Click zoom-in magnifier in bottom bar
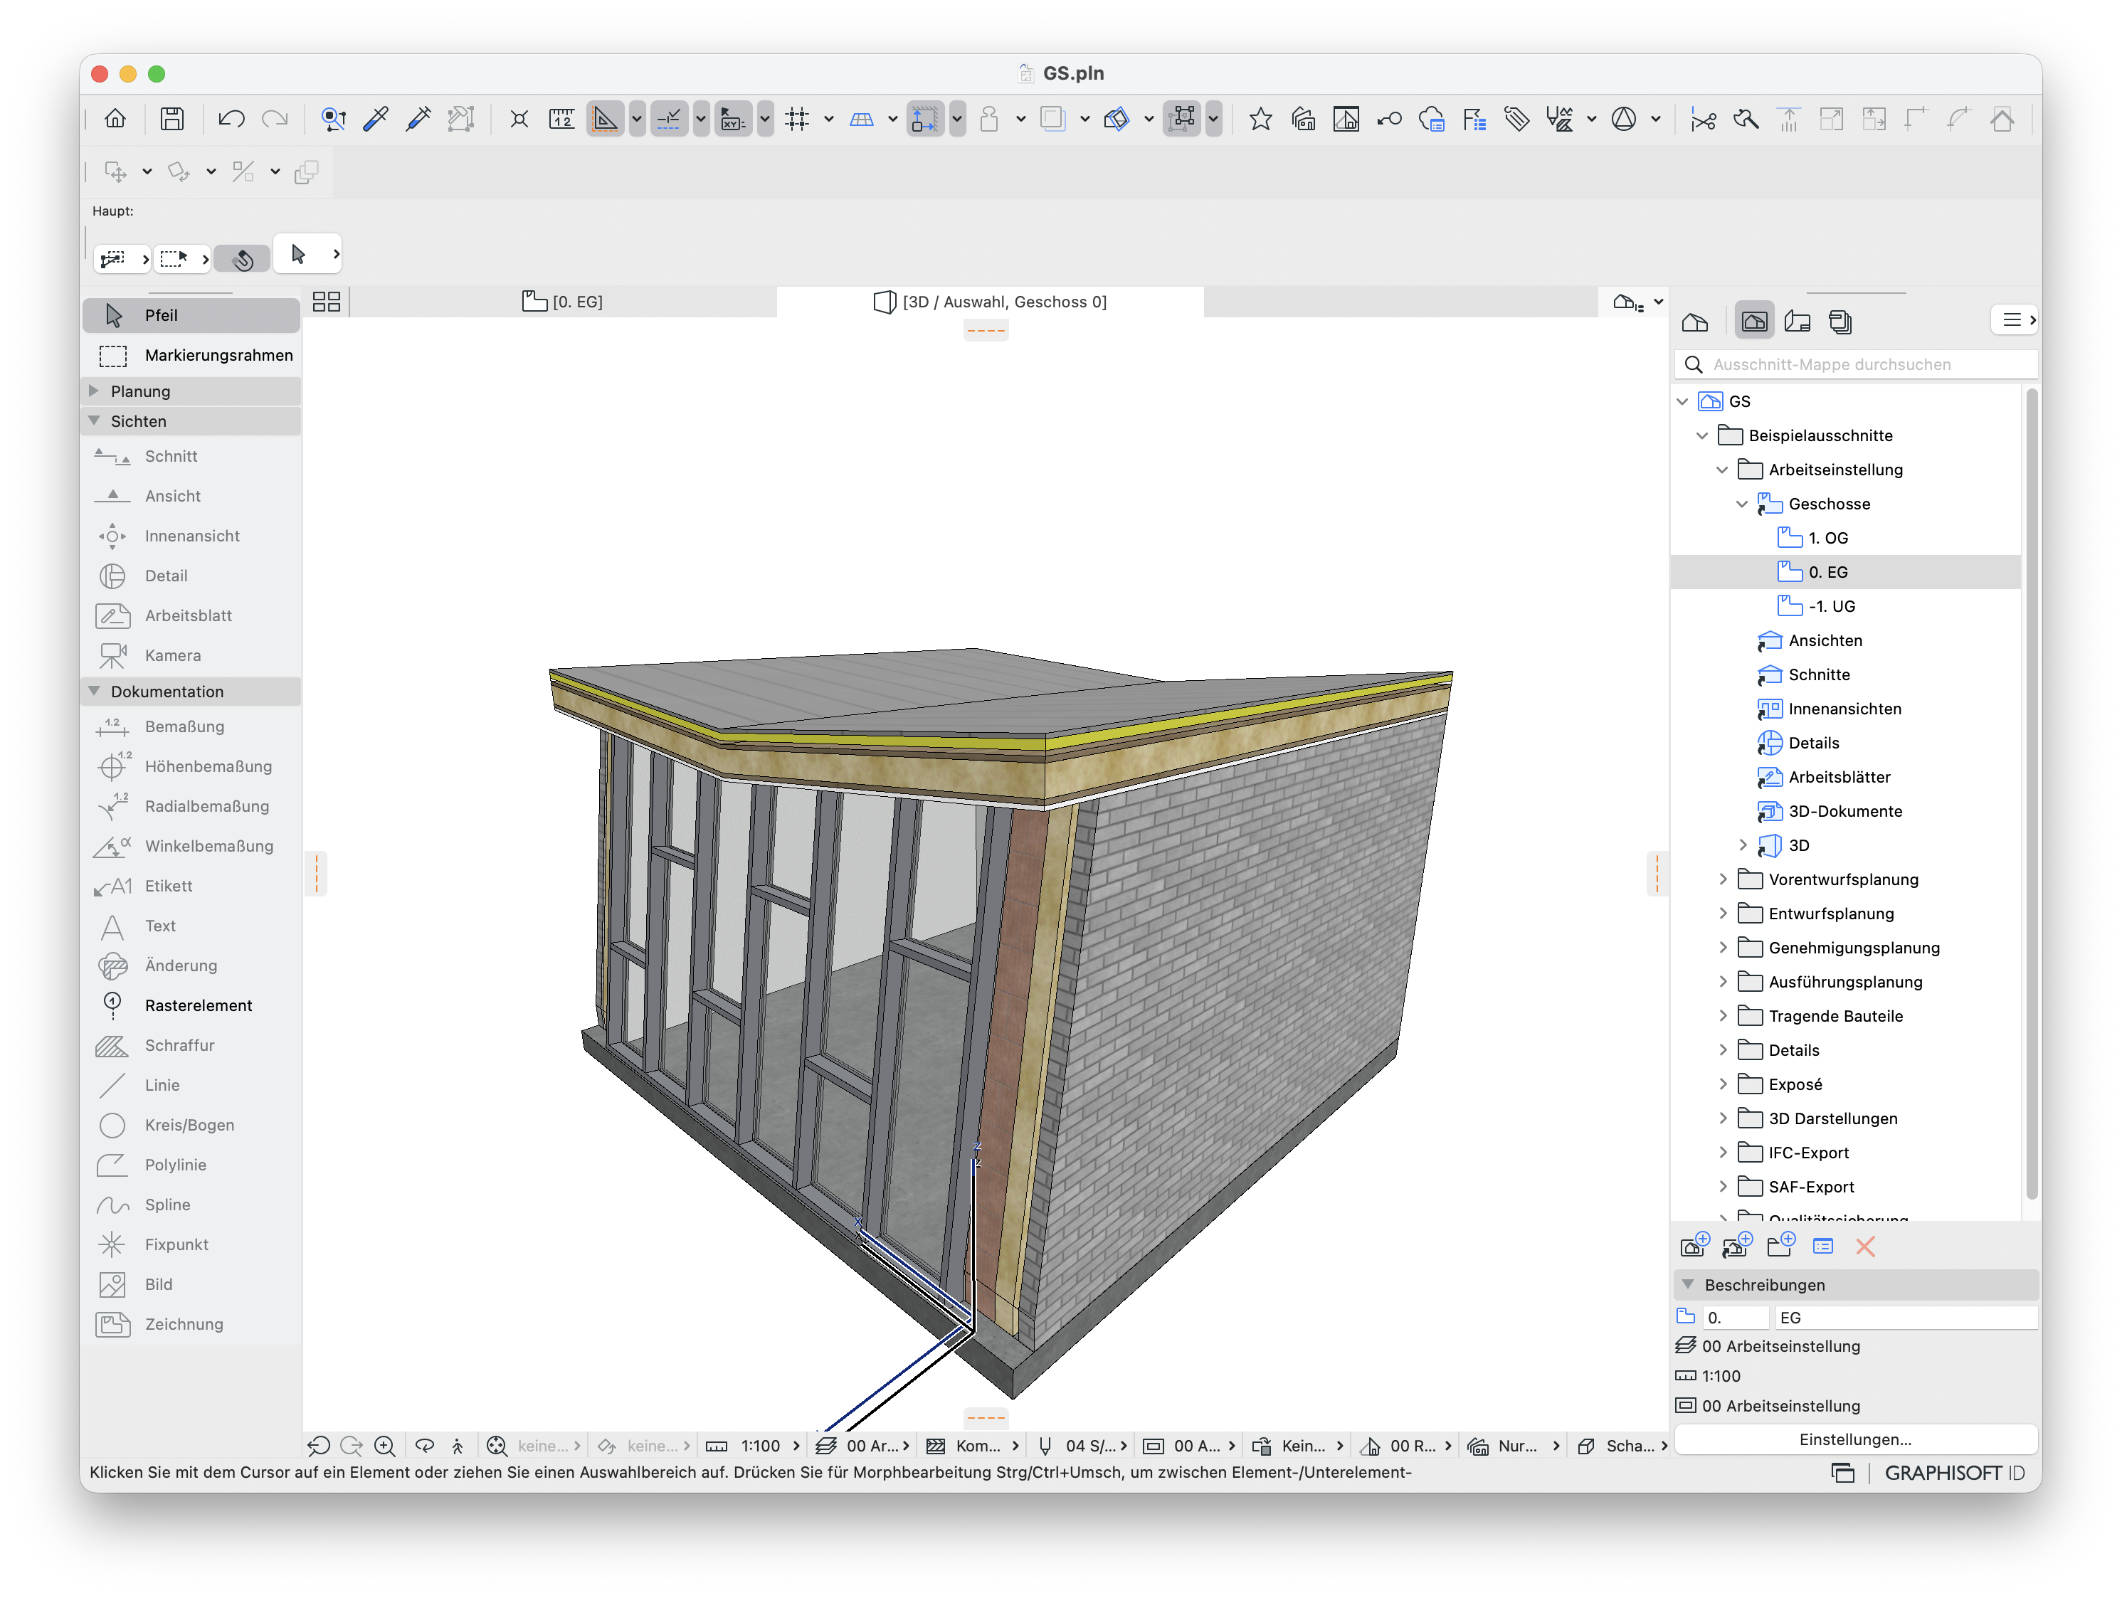Image resolution: width=2122 pixels, height=1598 pixels. (x=385, y=1446)
